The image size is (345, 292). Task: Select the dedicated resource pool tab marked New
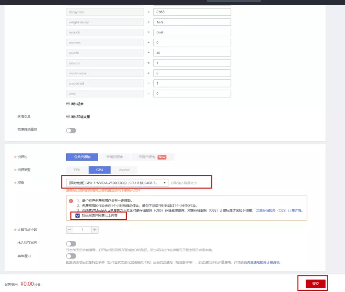pyautogui.click(x=152, y=157)
